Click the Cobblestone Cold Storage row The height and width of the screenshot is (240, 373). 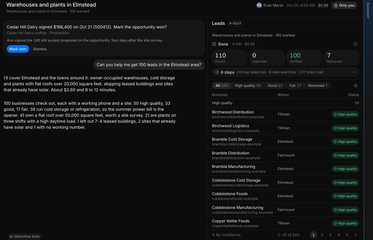[x=285, y=183]
